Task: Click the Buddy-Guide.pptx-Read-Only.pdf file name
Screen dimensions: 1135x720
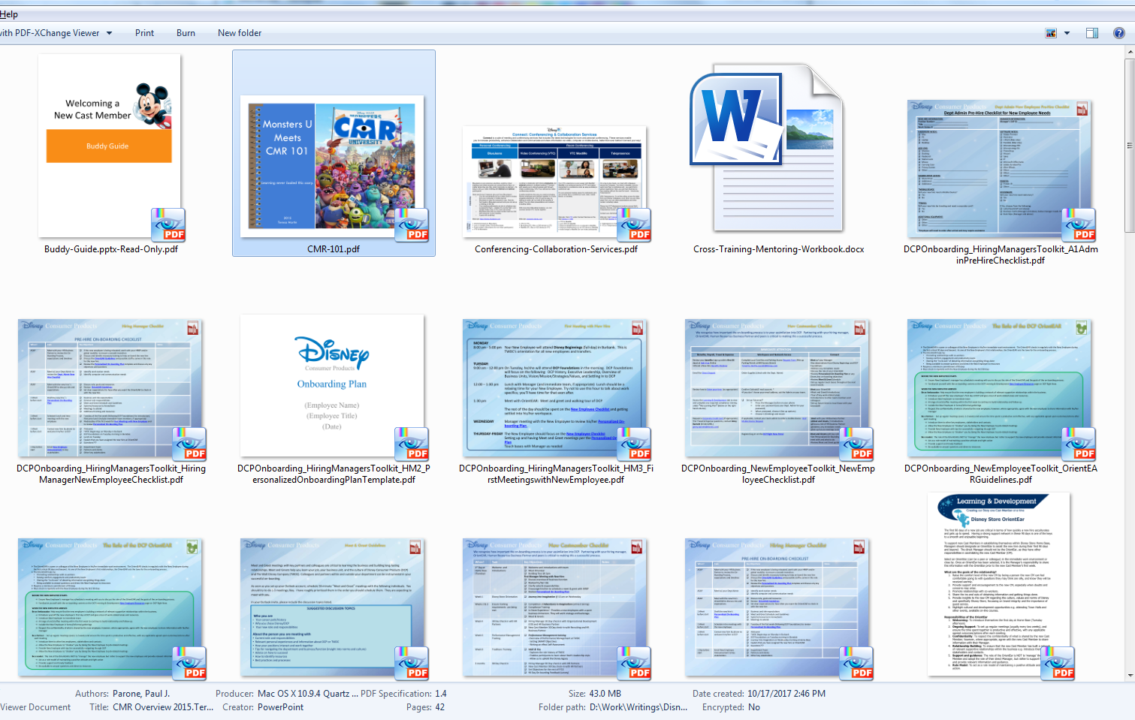Action: [110, 249]
